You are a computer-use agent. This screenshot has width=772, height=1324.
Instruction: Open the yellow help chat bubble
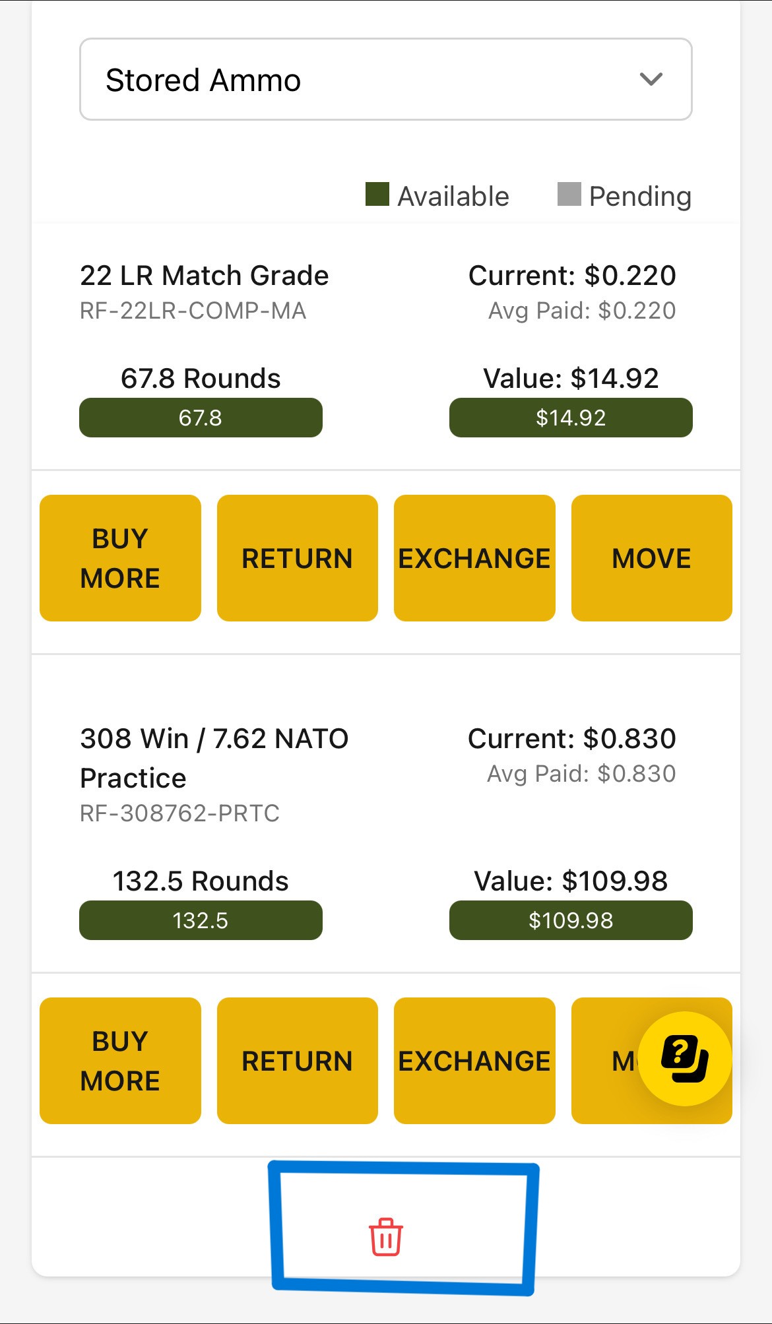(685, 1058)
